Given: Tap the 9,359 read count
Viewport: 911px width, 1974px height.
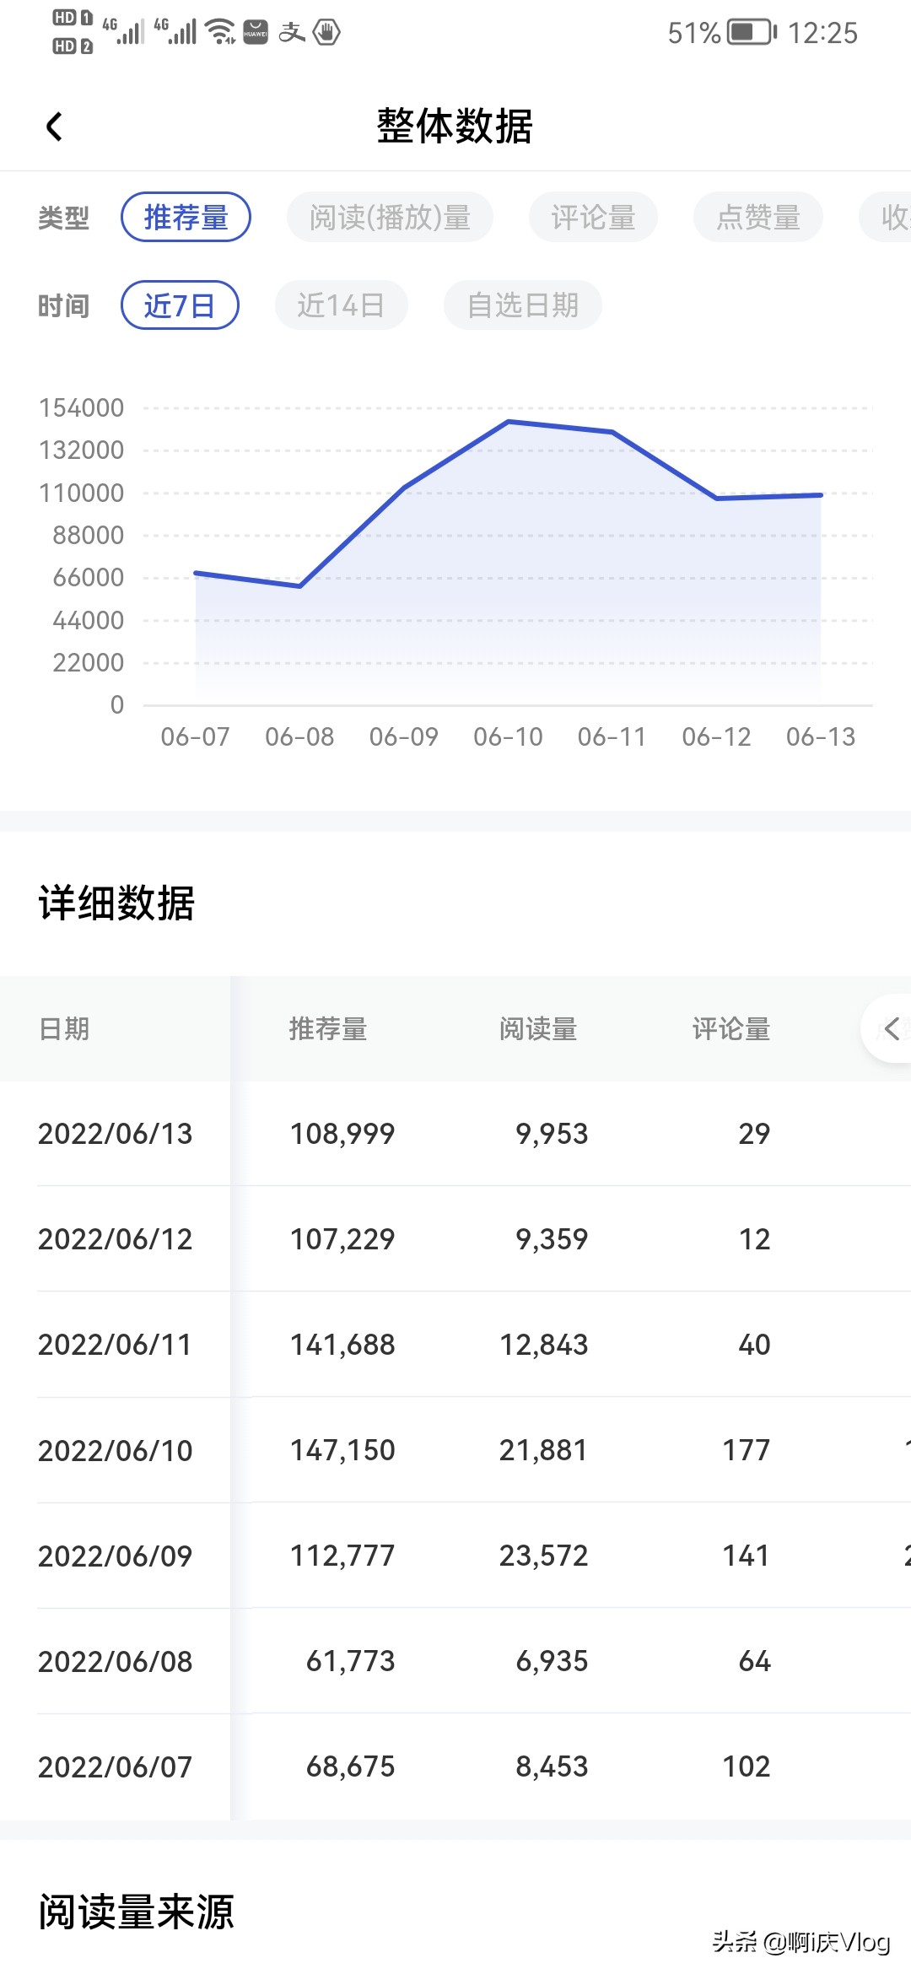Looking at the screenshot, I should coord(552,1238).
